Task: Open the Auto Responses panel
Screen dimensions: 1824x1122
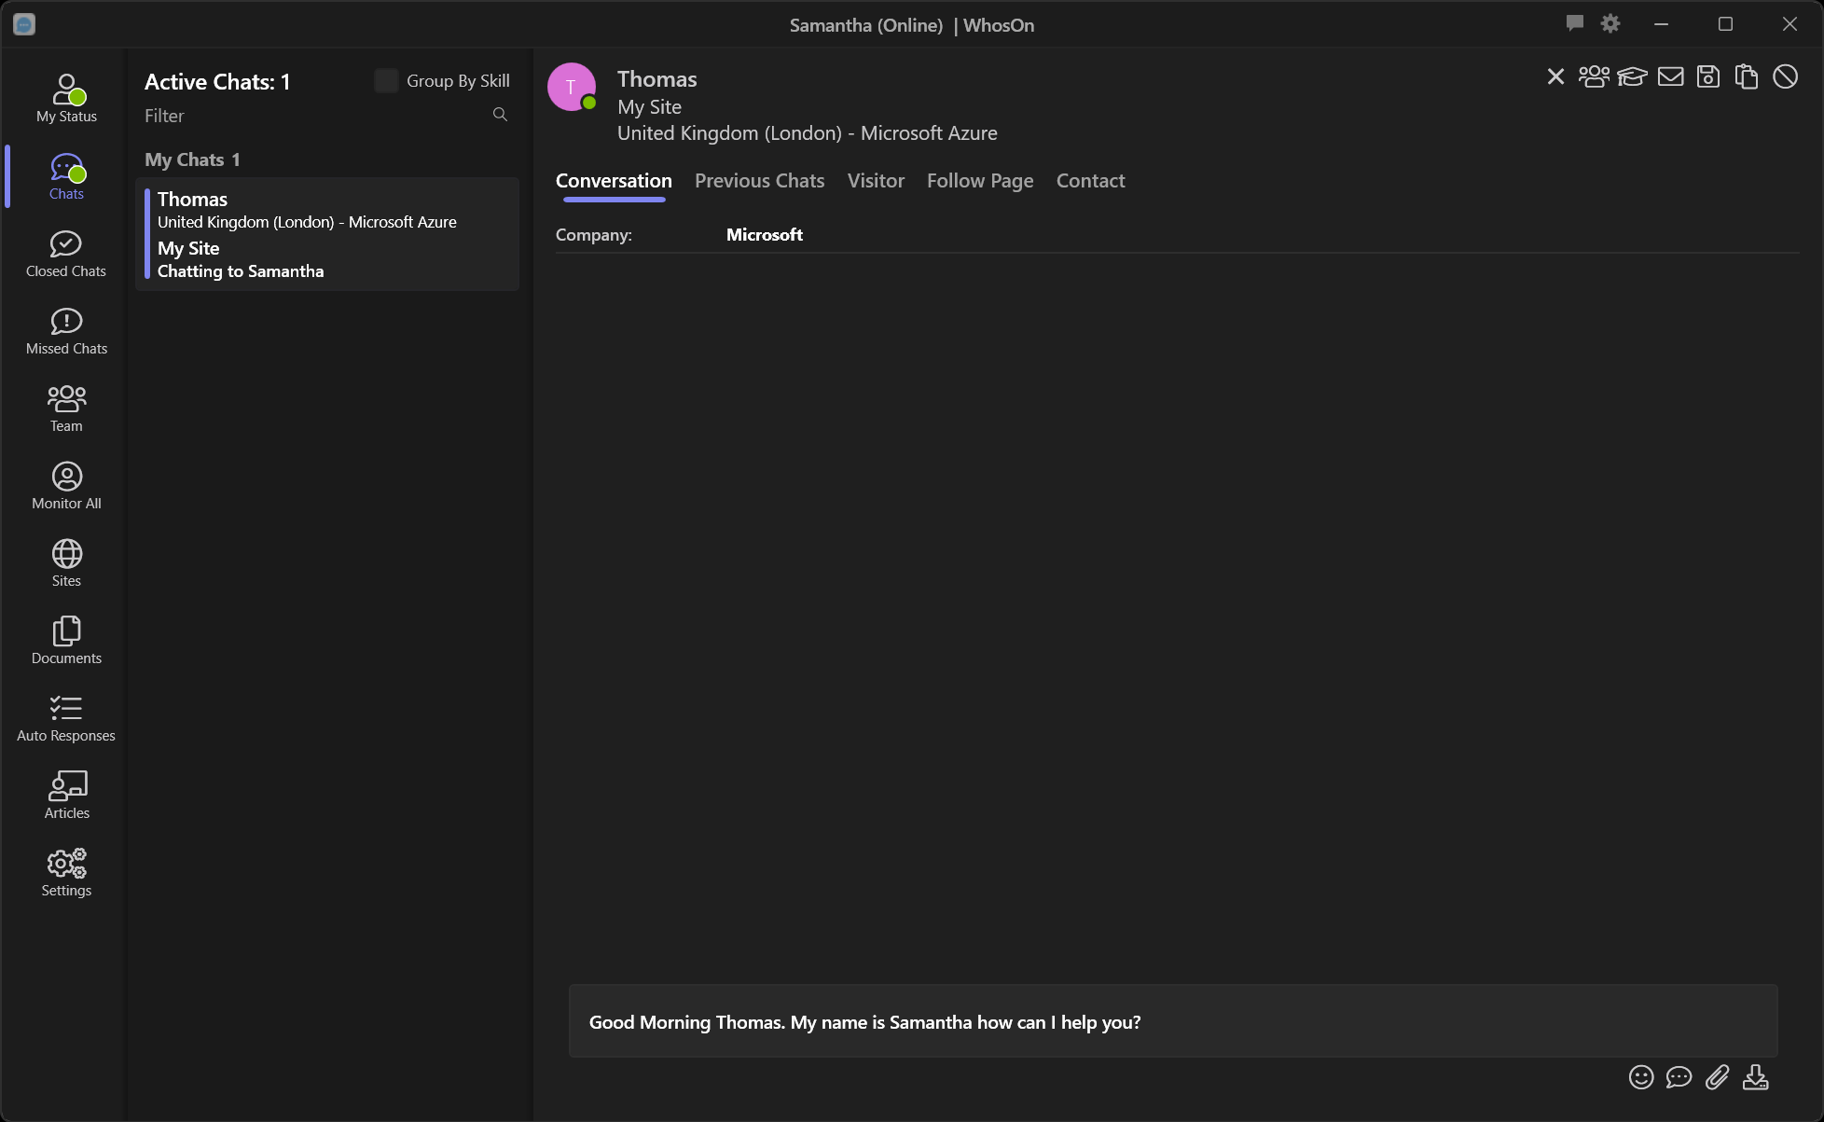Action: [x=65, y=718]
